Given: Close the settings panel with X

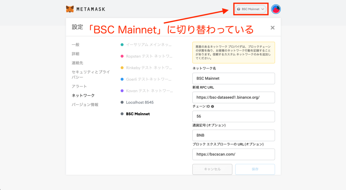Looking at the screenshot, I should point(273,28).
